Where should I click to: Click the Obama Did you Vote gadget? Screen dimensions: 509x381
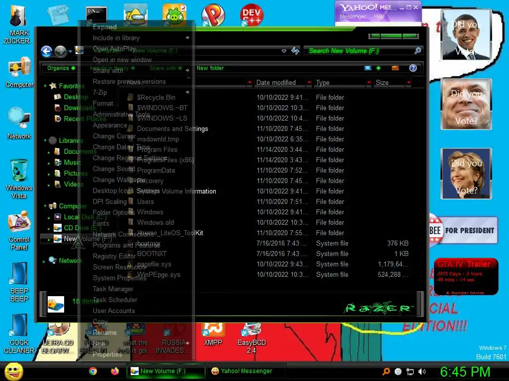(x=466, y=34)
